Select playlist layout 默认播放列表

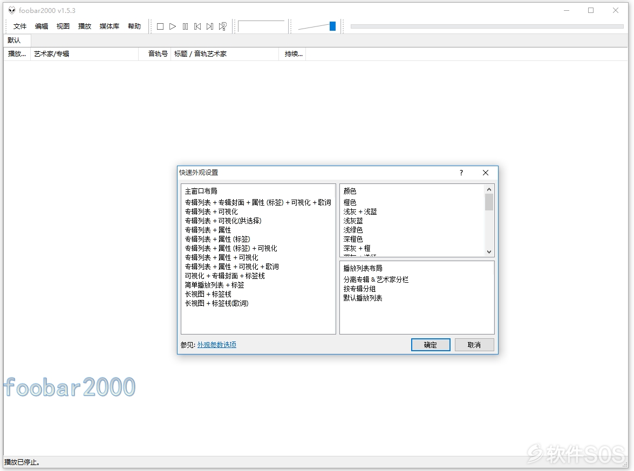coord(363,298)
